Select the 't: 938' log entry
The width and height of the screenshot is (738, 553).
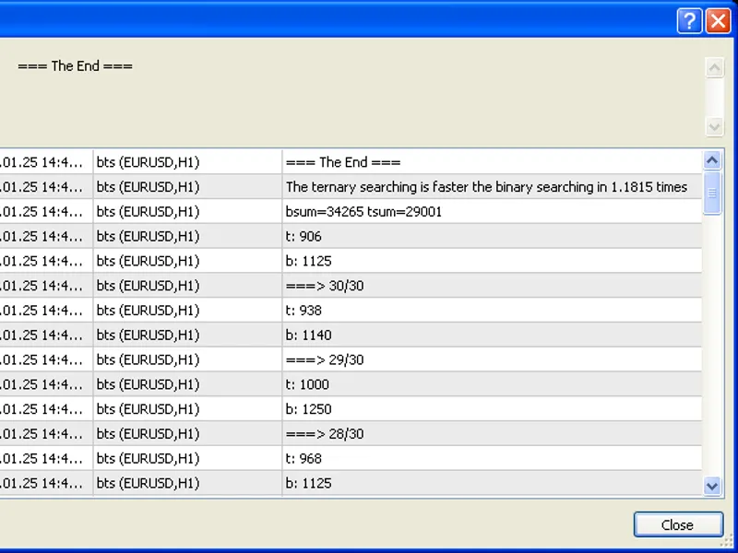pos(351,311)
